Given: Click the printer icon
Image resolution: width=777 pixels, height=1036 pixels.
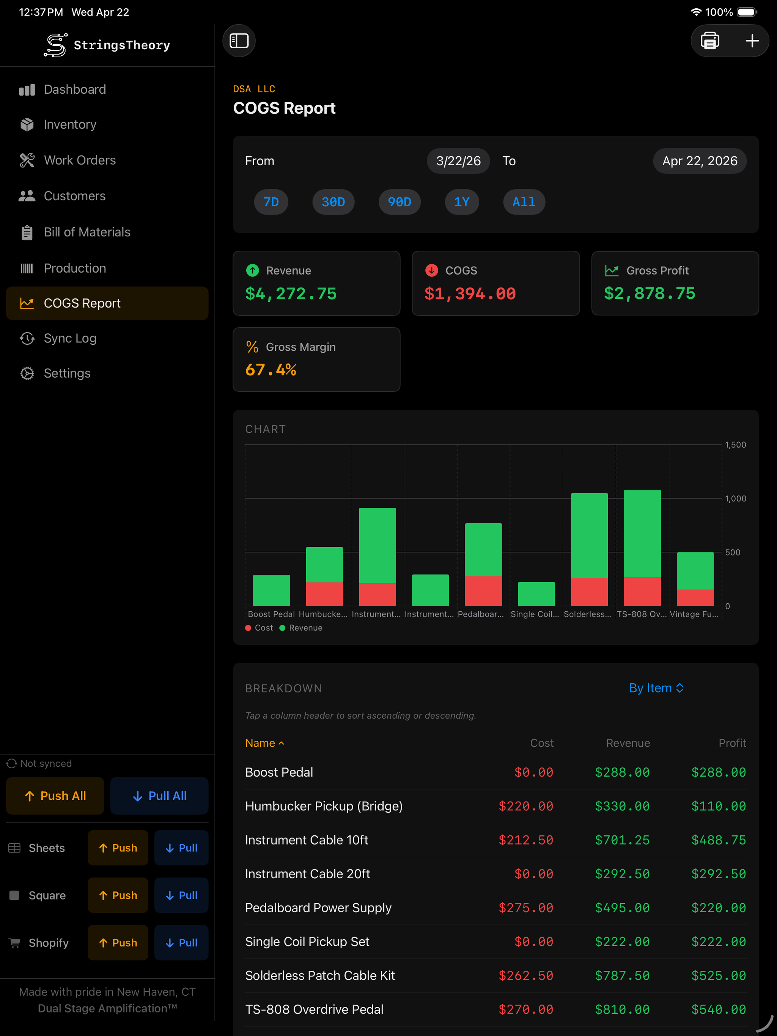Looking at the screenshot, I should [709, 41].
